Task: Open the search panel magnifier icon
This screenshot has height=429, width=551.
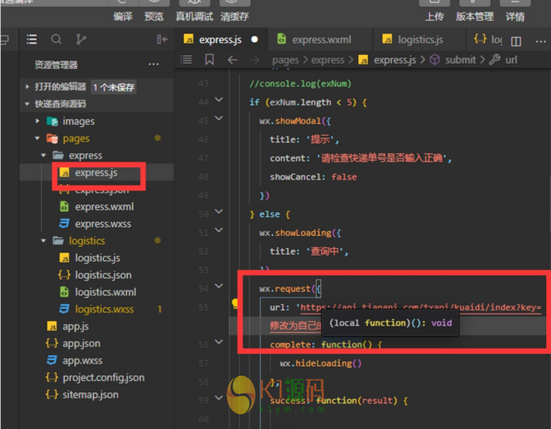Action: 56,39
